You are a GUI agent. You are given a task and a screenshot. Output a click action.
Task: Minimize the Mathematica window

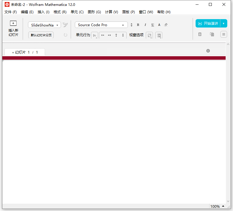[x=197, y=4]
